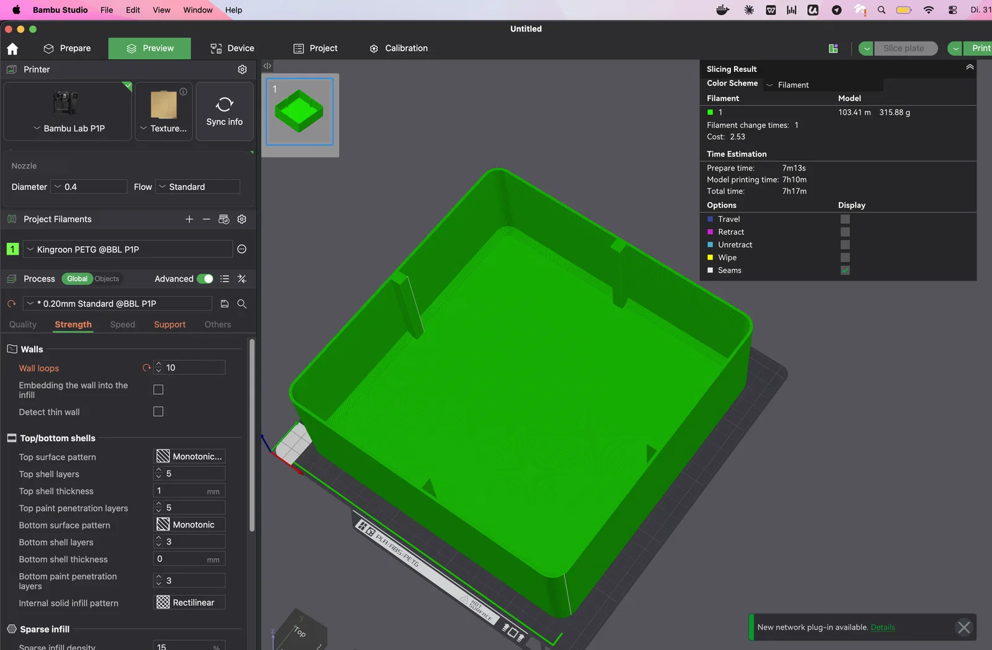Switch process scope to Objects
Image resolution: width=992 pixels, height=650 pixels.
107,279
